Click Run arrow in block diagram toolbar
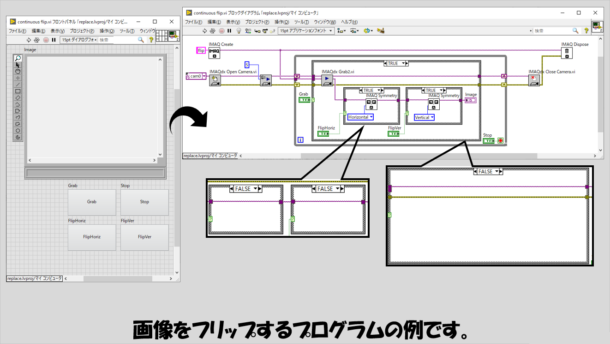 point(205,31)
